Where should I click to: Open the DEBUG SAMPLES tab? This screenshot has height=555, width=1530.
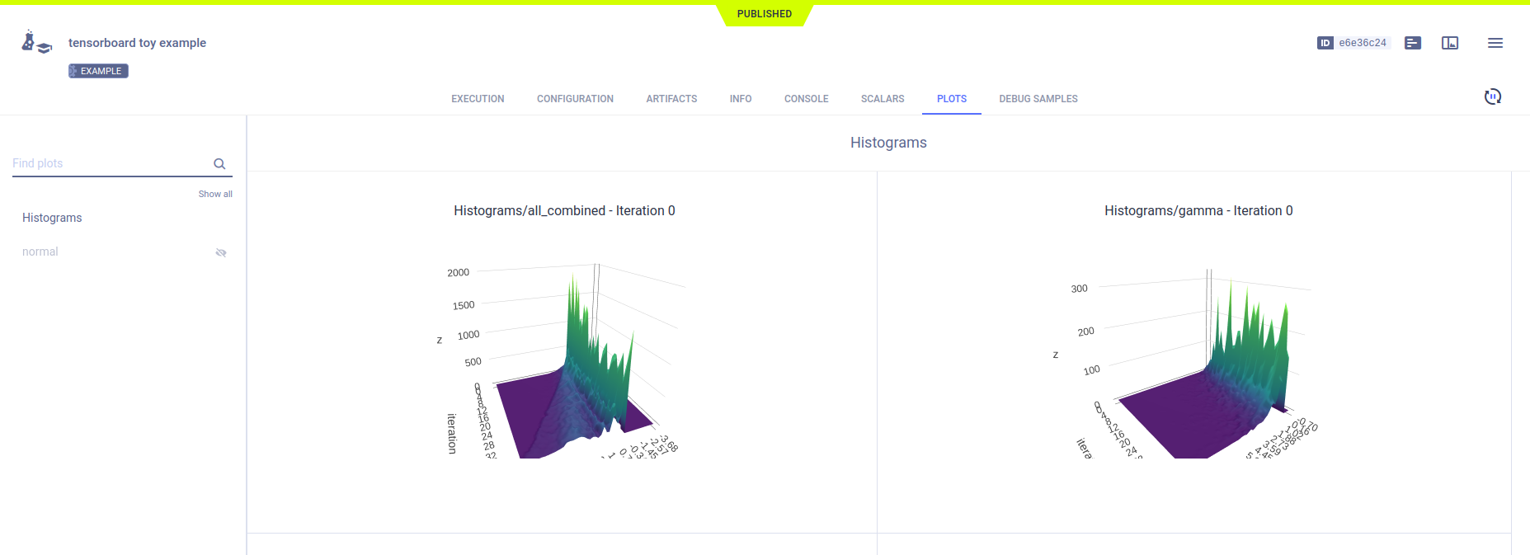(1038, 99)
